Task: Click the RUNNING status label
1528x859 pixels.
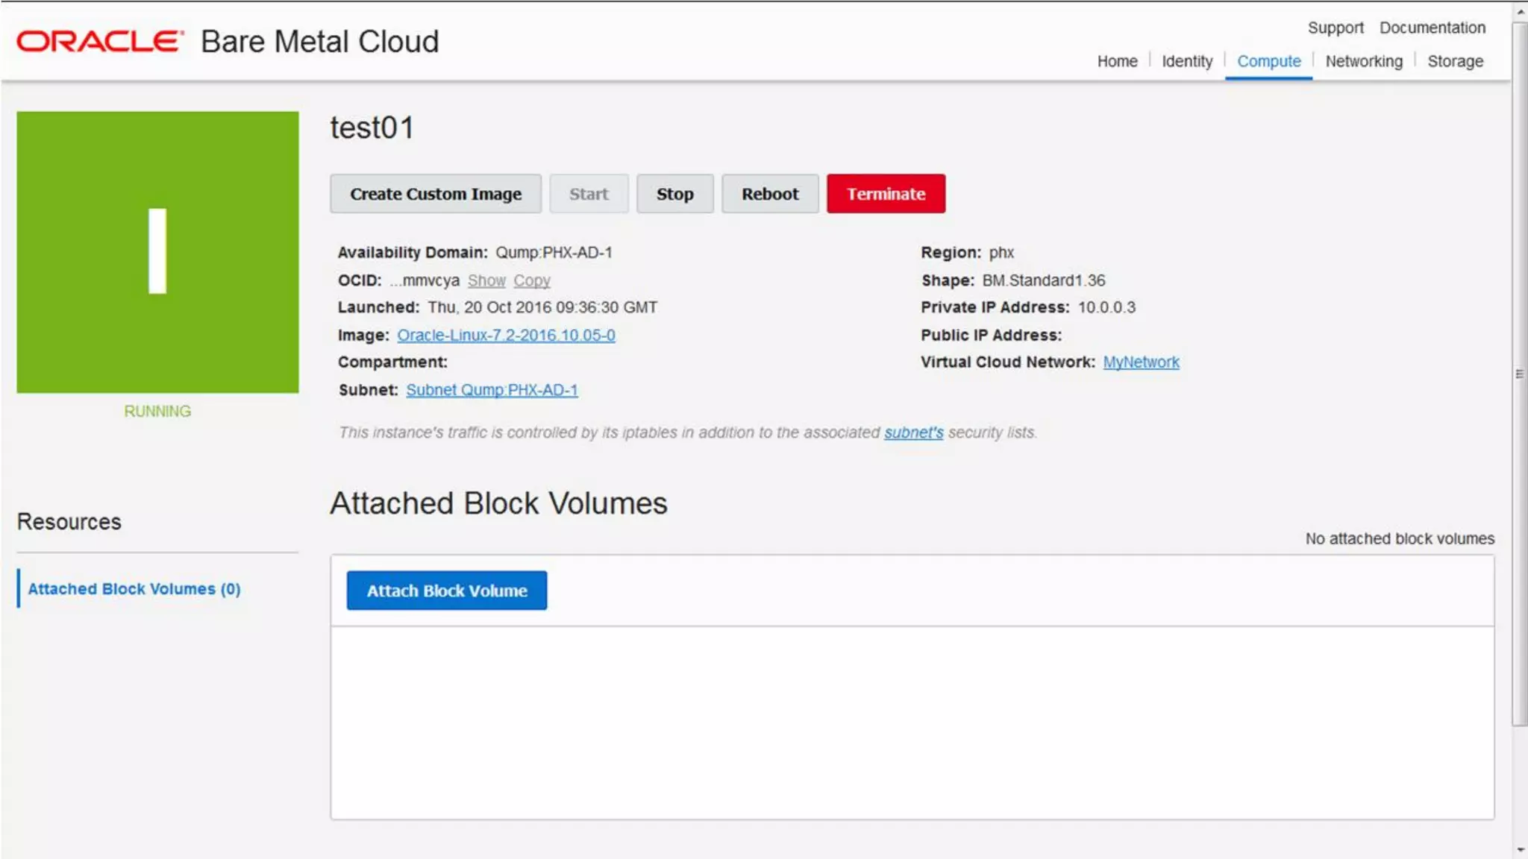Action: point(157,412)
